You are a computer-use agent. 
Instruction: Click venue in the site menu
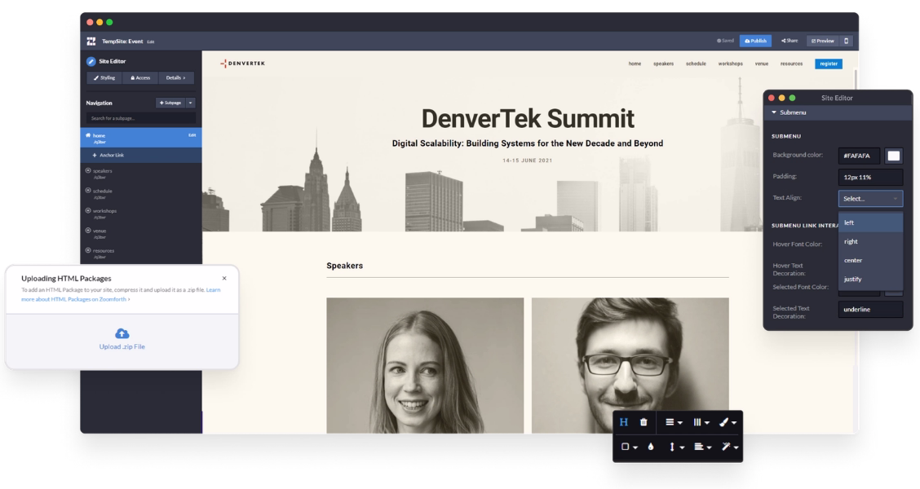pos(762,64)
